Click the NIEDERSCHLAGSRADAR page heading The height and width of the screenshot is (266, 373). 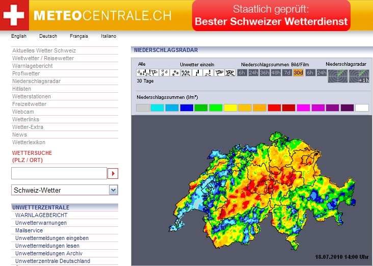166,50
